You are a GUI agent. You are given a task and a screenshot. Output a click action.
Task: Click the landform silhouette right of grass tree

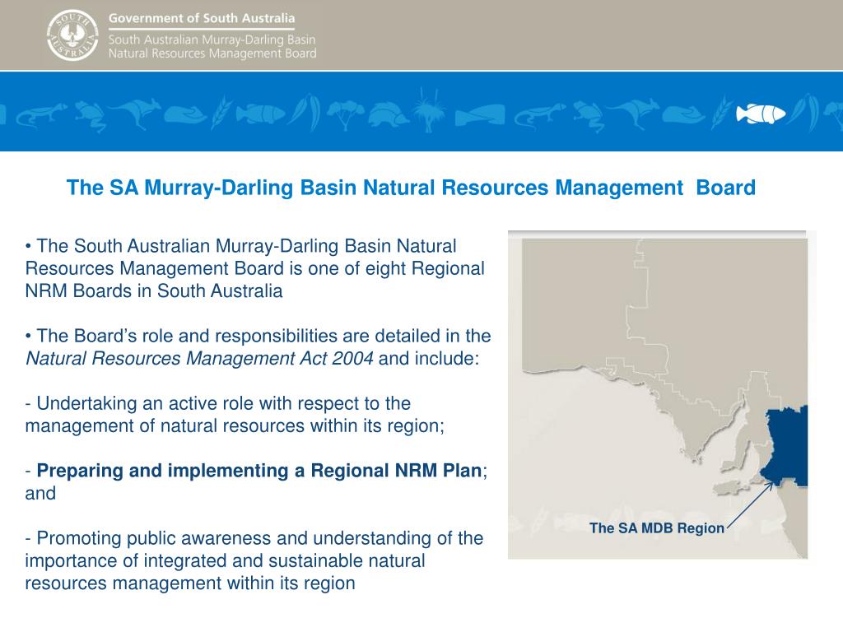[x=480, y=115]
